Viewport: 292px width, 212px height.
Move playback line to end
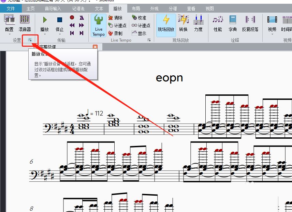point(82,33)
